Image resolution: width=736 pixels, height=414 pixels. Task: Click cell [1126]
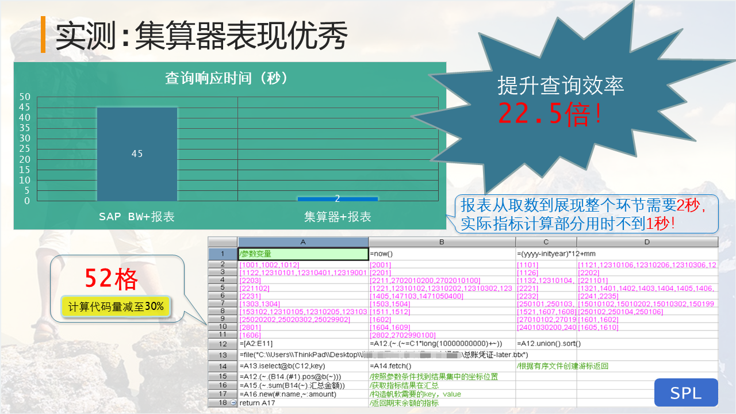(546, 273)
